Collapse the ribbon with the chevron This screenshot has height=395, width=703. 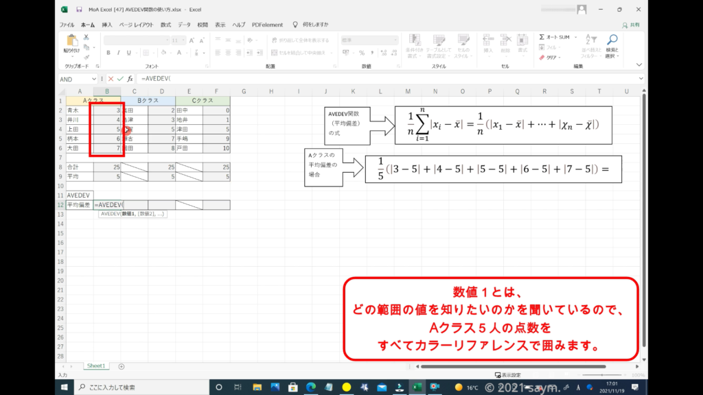pos(639,65)
